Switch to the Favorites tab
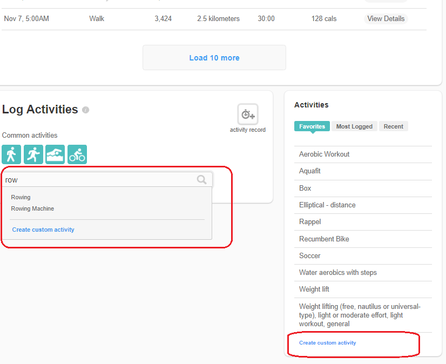Viewport: 446px width, 364px height. pyautogui.click(x=312, y=126)
